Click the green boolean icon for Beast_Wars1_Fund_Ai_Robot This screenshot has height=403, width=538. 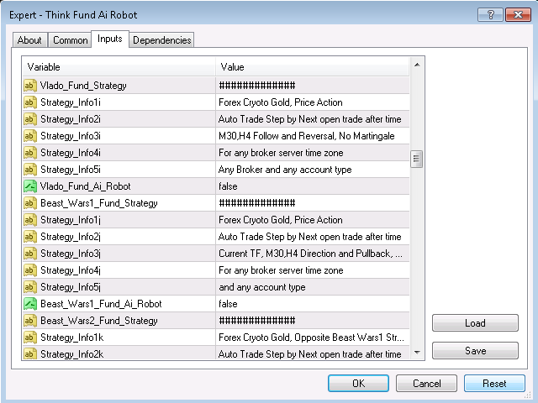(30, 304)
